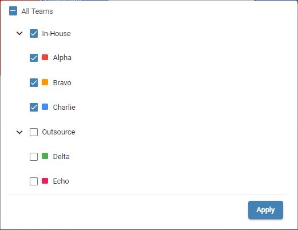Check the Outsource group checkbox
Viewport: 298px width, 230px height.
[34, 132]
